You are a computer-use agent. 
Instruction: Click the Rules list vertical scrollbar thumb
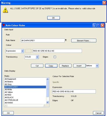click(47, 89)
